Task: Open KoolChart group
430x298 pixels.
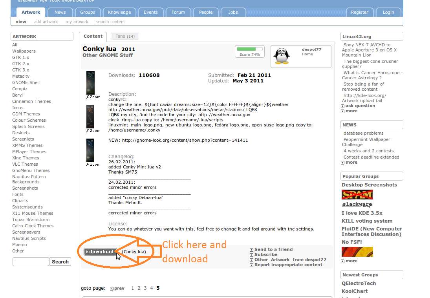Action: tap(355, 291)
